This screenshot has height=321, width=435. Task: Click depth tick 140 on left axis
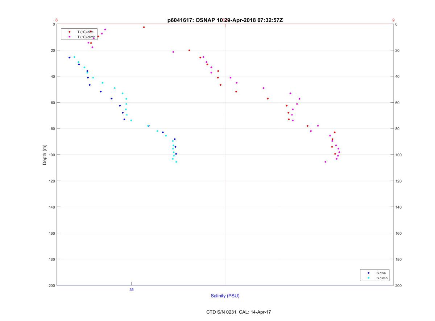coord(51,207)
